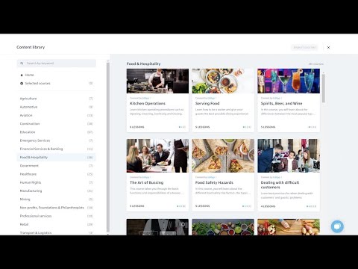This screenshot has height=269, width=358.
Task: Click the Food & Hospitality course count badge
Action: pos(90,158)
